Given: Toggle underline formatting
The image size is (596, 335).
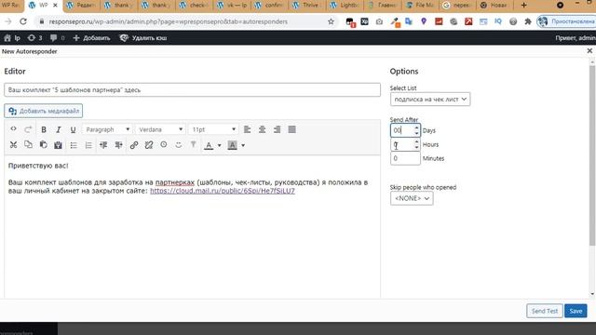Looking at the screenshot, I should (x=73, y=129).
